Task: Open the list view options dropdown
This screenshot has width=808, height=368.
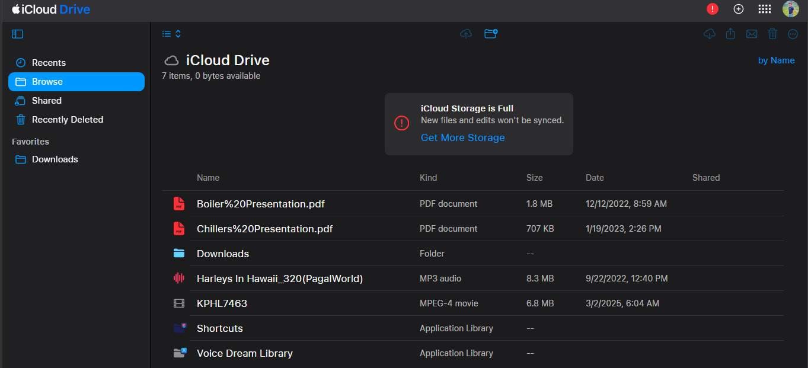Action: 171,34
